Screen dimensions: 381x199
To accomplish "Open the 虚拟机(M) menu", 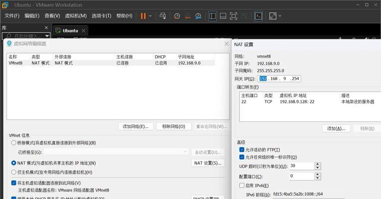I will (x=76, y=16).
